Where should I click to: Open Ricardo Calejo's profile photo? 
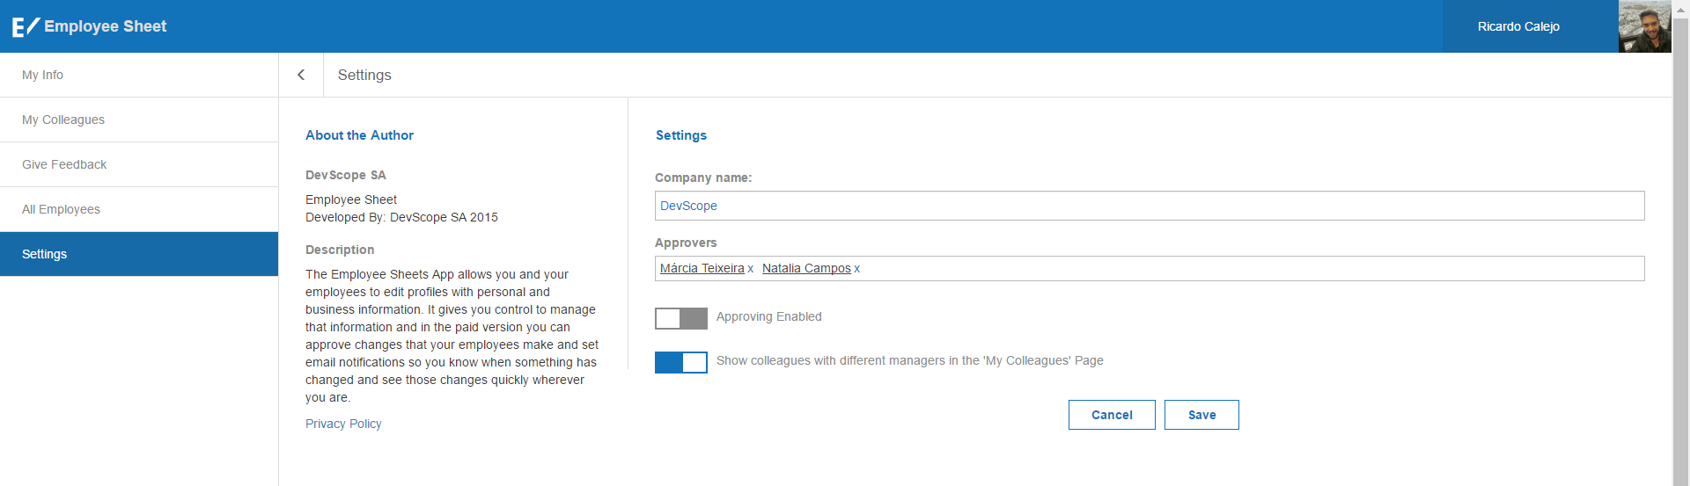1644,26
